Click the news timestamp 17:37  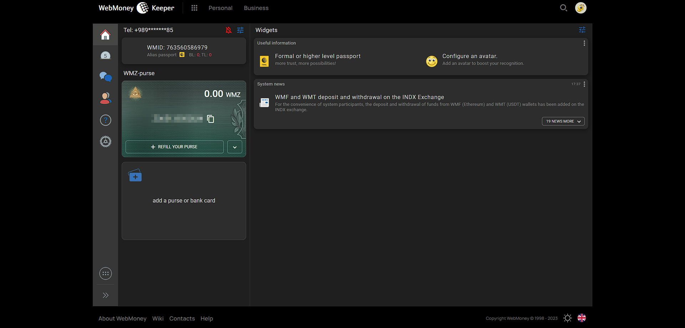click(x=575, y=84)
